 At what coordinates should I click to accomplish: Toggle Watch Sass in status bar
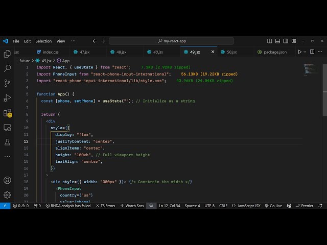pos(132,206)
